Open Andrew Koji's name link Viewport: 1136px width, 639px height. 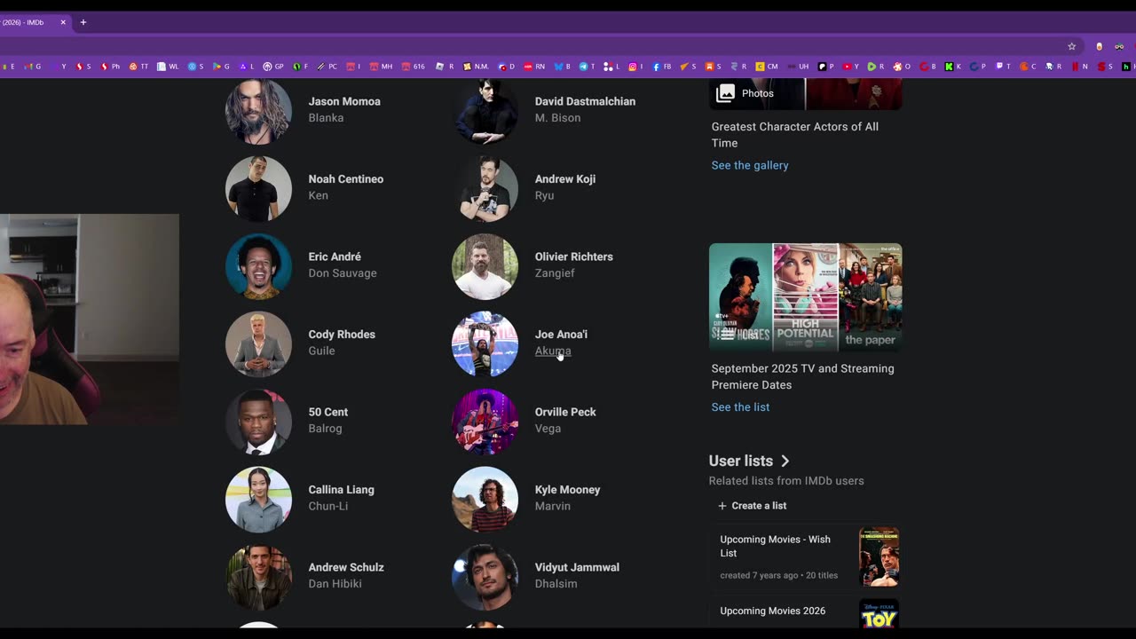click(565, 179)
